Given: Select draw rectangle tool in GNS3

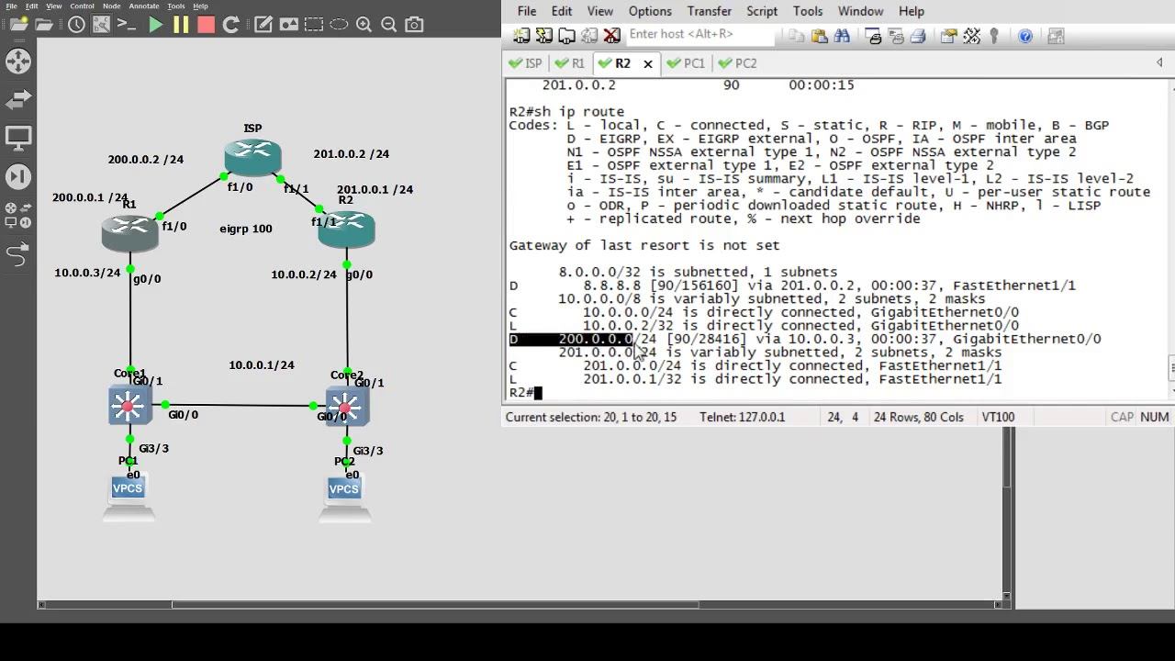Looking at the screenshot, I should point(314,25).
